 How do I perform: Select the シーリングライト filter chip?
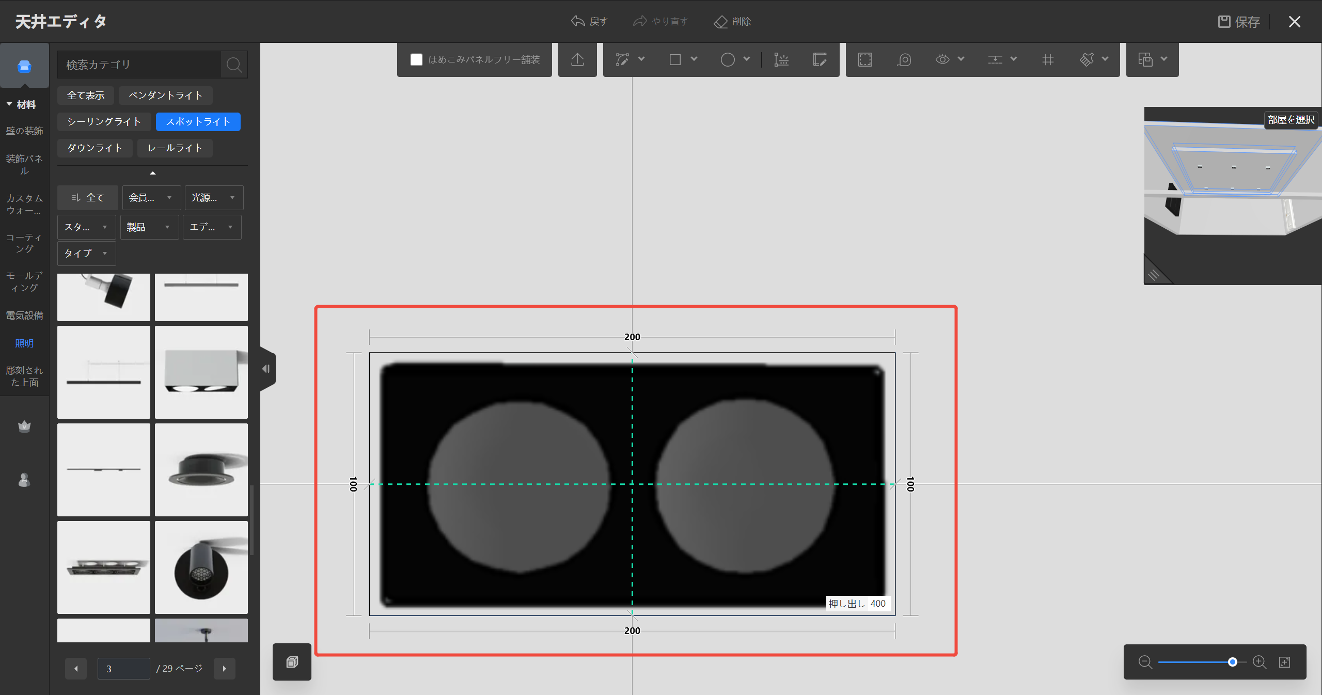pyautogui.click(x=104, y=122)
